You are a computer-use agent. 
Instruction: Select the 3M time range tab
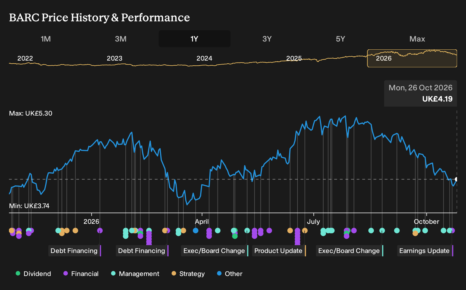(x=121, y=39)
